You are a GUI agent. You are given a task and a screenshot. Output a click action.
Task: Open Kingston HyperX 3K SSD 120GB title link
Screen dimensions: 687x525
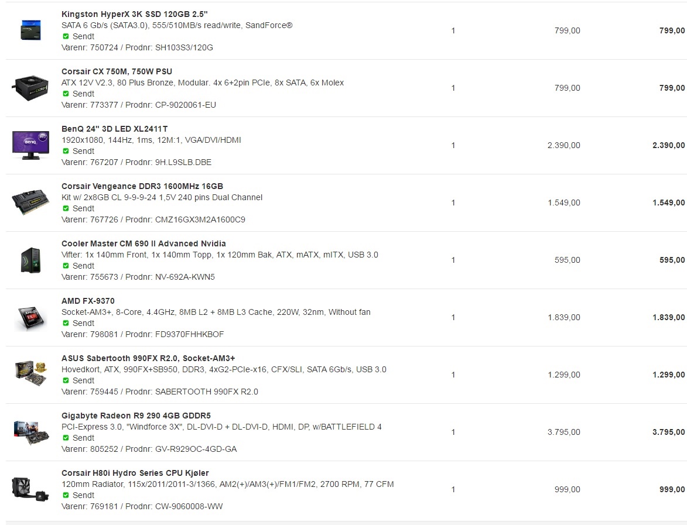click(x=135, y=14)
